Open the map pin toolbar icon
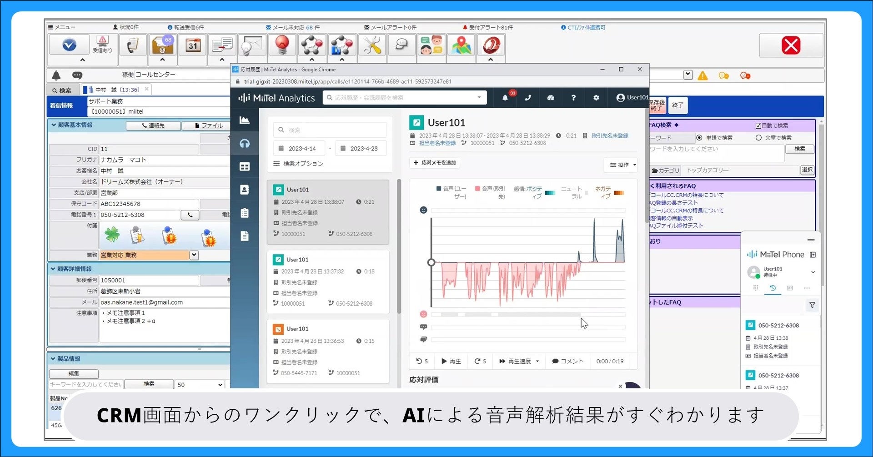Screen dimensions: 873x457 pyautogui.click(x=461, y=45)
